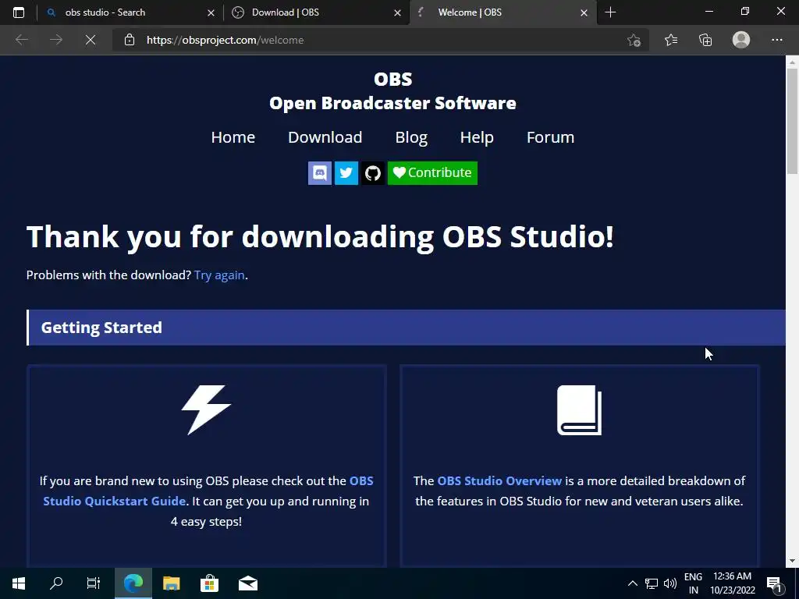This screenshot has width=799, height=599.
Task: Open the notification center icon
Action: point(775,583)
